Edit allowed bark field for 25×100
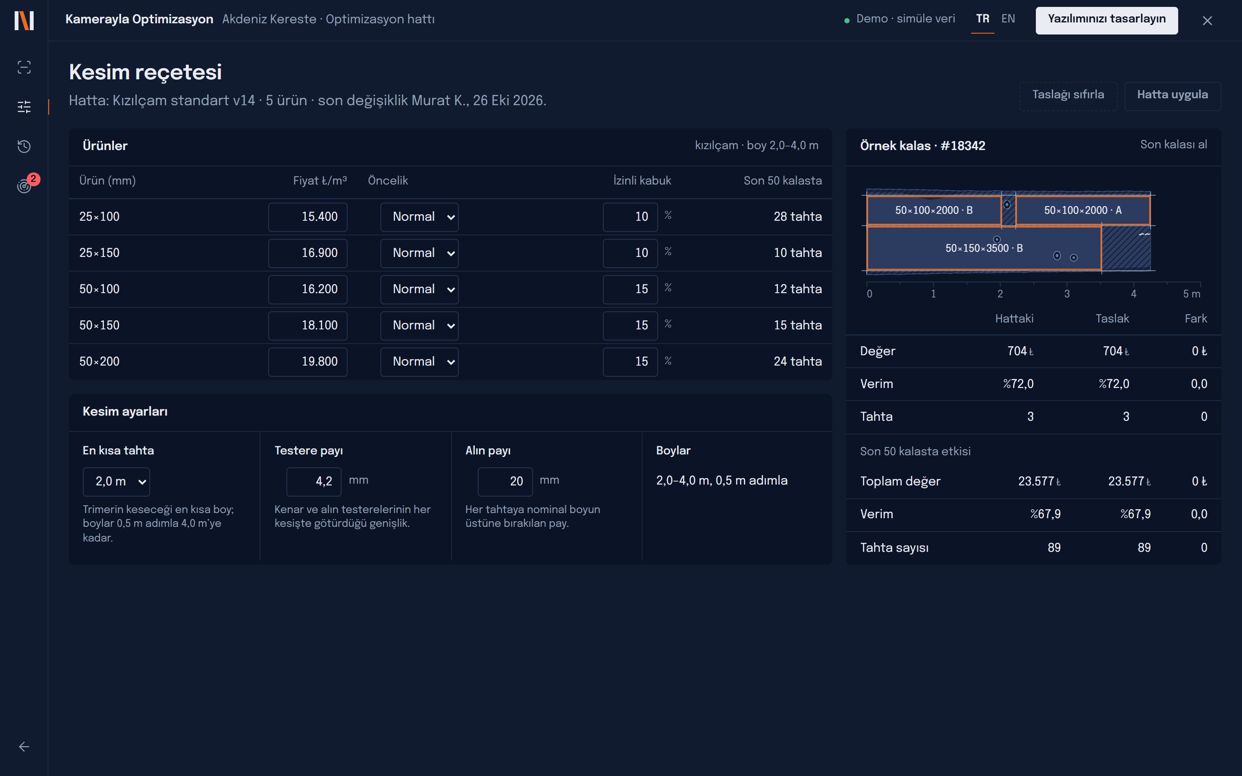1242x776 pixels. point(630,217)
